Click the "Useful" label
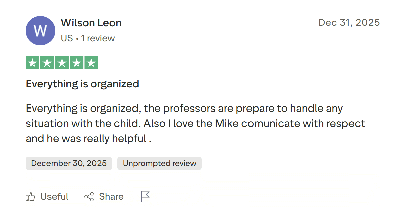 54,197
